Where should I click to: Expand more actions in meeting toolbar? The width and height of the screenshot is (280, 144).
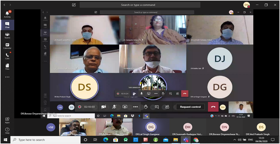pyautogui.click(x=135, y=107)
